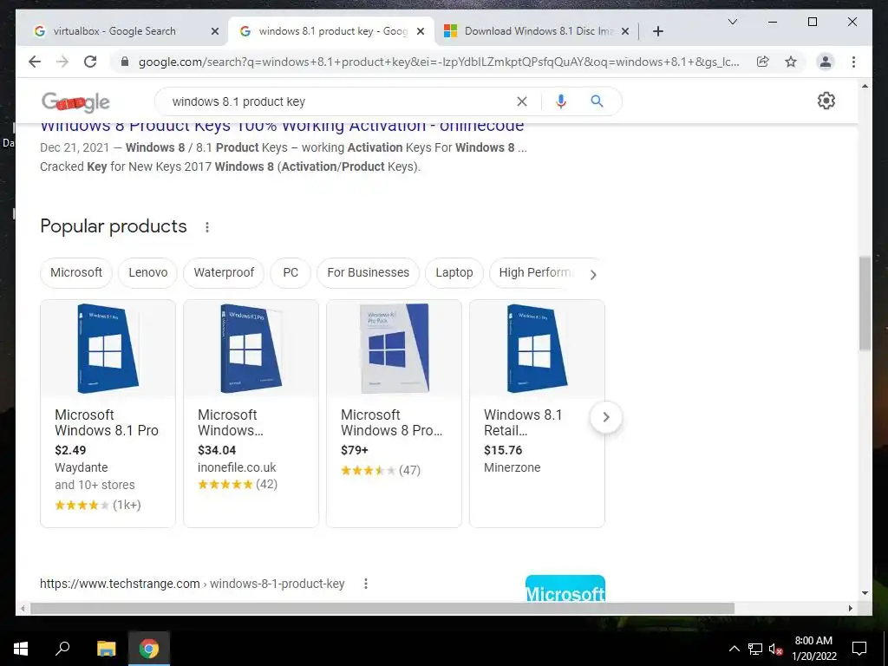Bookmark this page with the star icon

click(791, 62)
